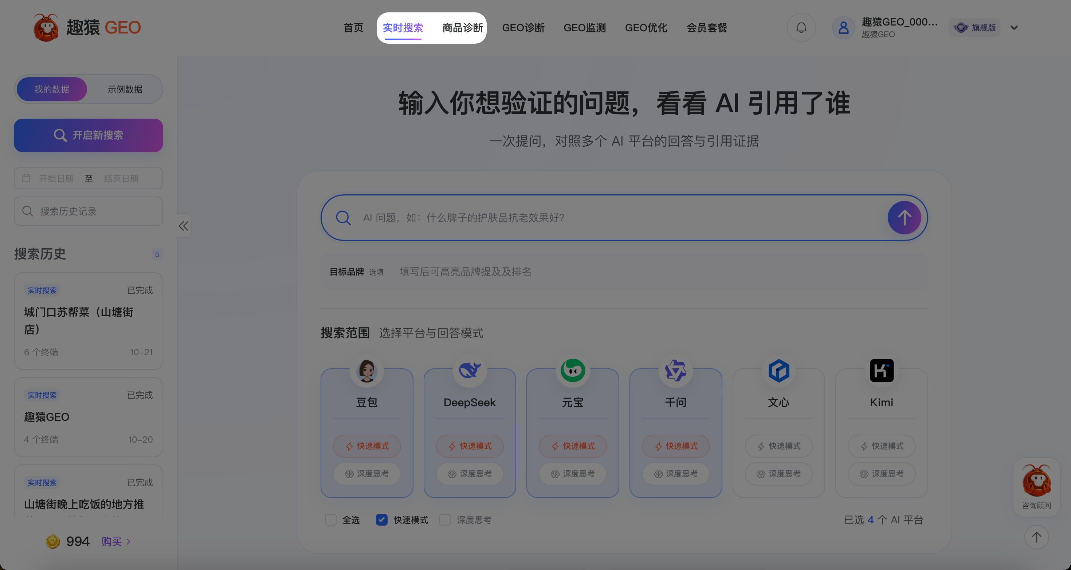The width and height of the screenshot is (1071, 570).
Task: Click the 旗舰版 membership badge
Action: click(974, 28)
